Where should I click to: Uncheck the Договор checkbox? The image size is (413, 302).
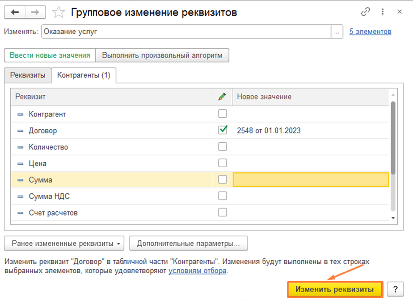pyautogui.click(x=222, y=130)
